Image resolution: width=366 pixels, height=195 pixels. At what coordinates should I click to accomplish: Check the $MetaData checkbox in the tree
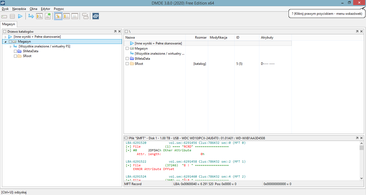click(15, 51)
